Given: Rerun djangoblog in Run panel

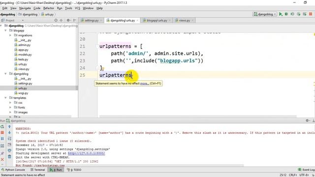Looking at the screenshot, I should [x=2, y=127].
